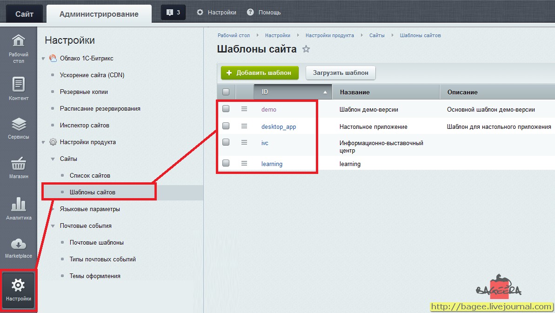This screenshot has height=313, width=555.
Task: Click Основной шаблон демо-версии description
Action: click(491, 110)
